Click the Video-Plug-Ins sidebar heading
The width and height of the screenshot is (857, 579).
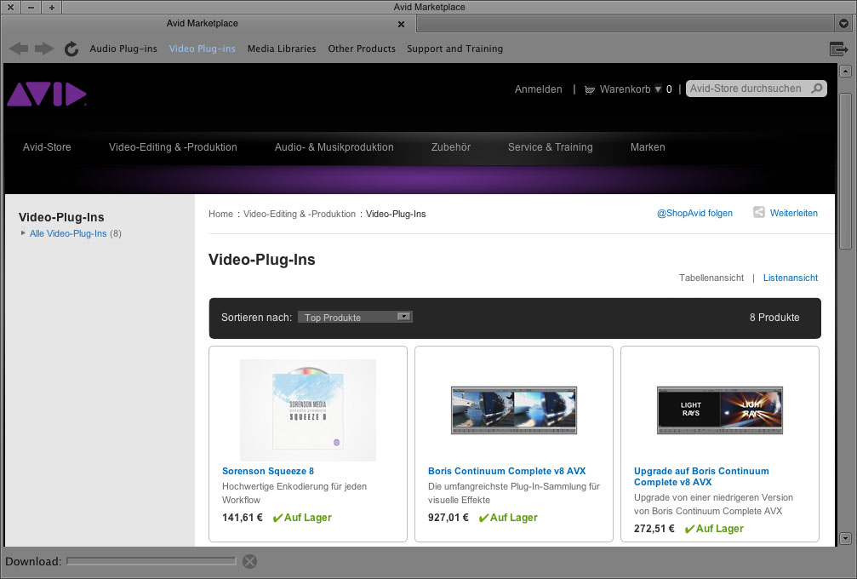(61, 217)
